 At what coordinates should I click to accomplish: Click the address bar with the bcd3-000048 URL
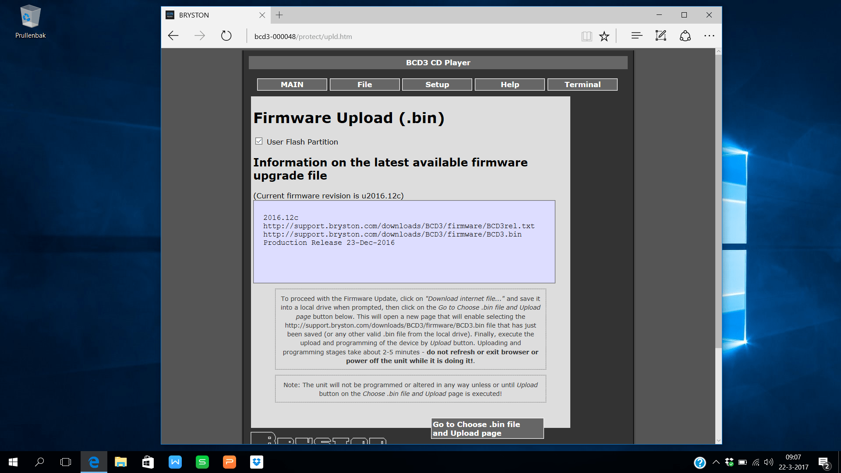click(x=412, y=36)
